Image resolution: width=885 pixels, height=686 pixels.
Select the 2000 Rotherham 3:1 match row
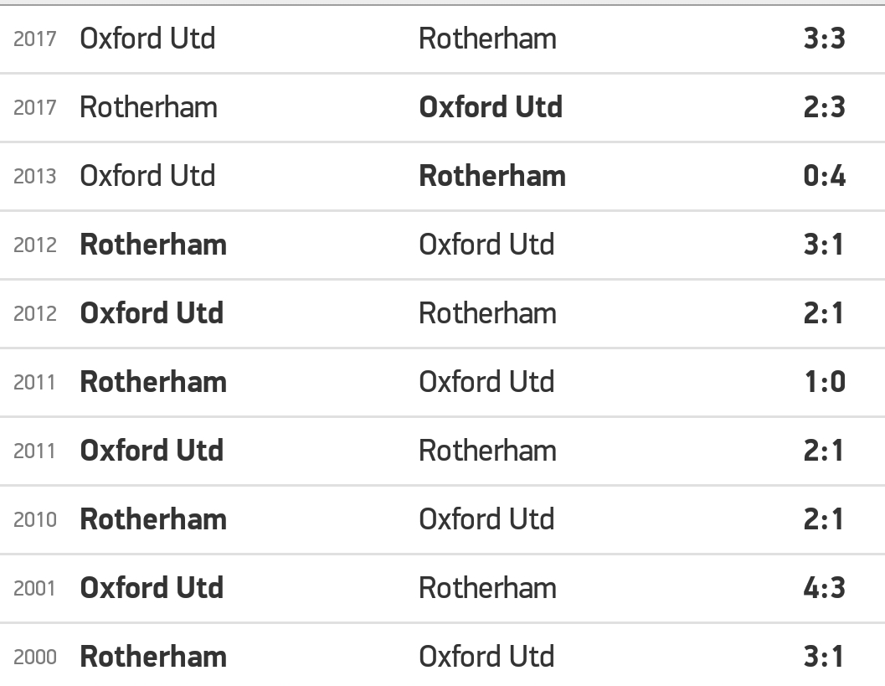pyautogui.click(x=442, y=655)
